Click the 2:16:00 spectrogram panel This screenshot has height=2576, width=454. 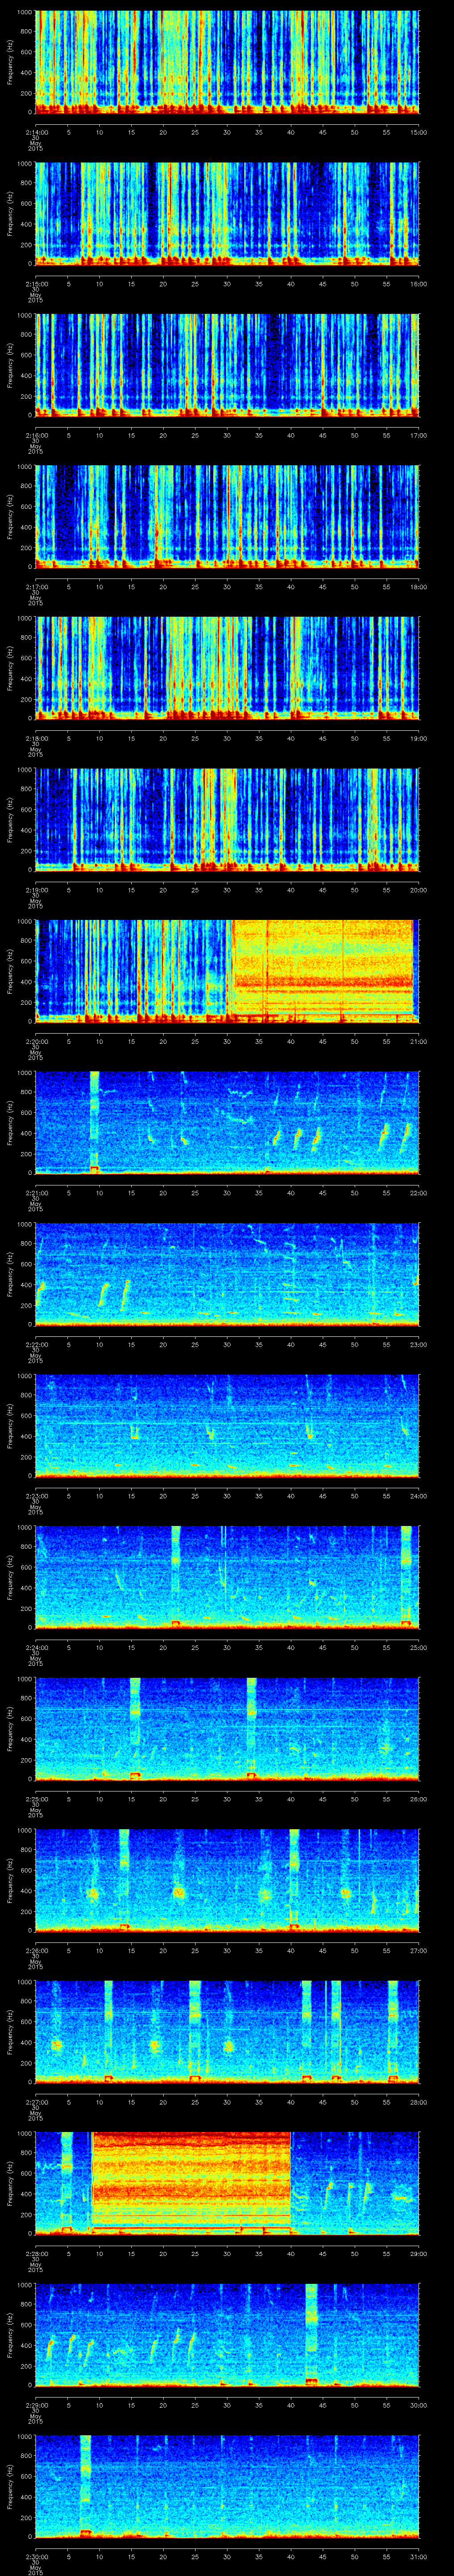tap(227, 365)
